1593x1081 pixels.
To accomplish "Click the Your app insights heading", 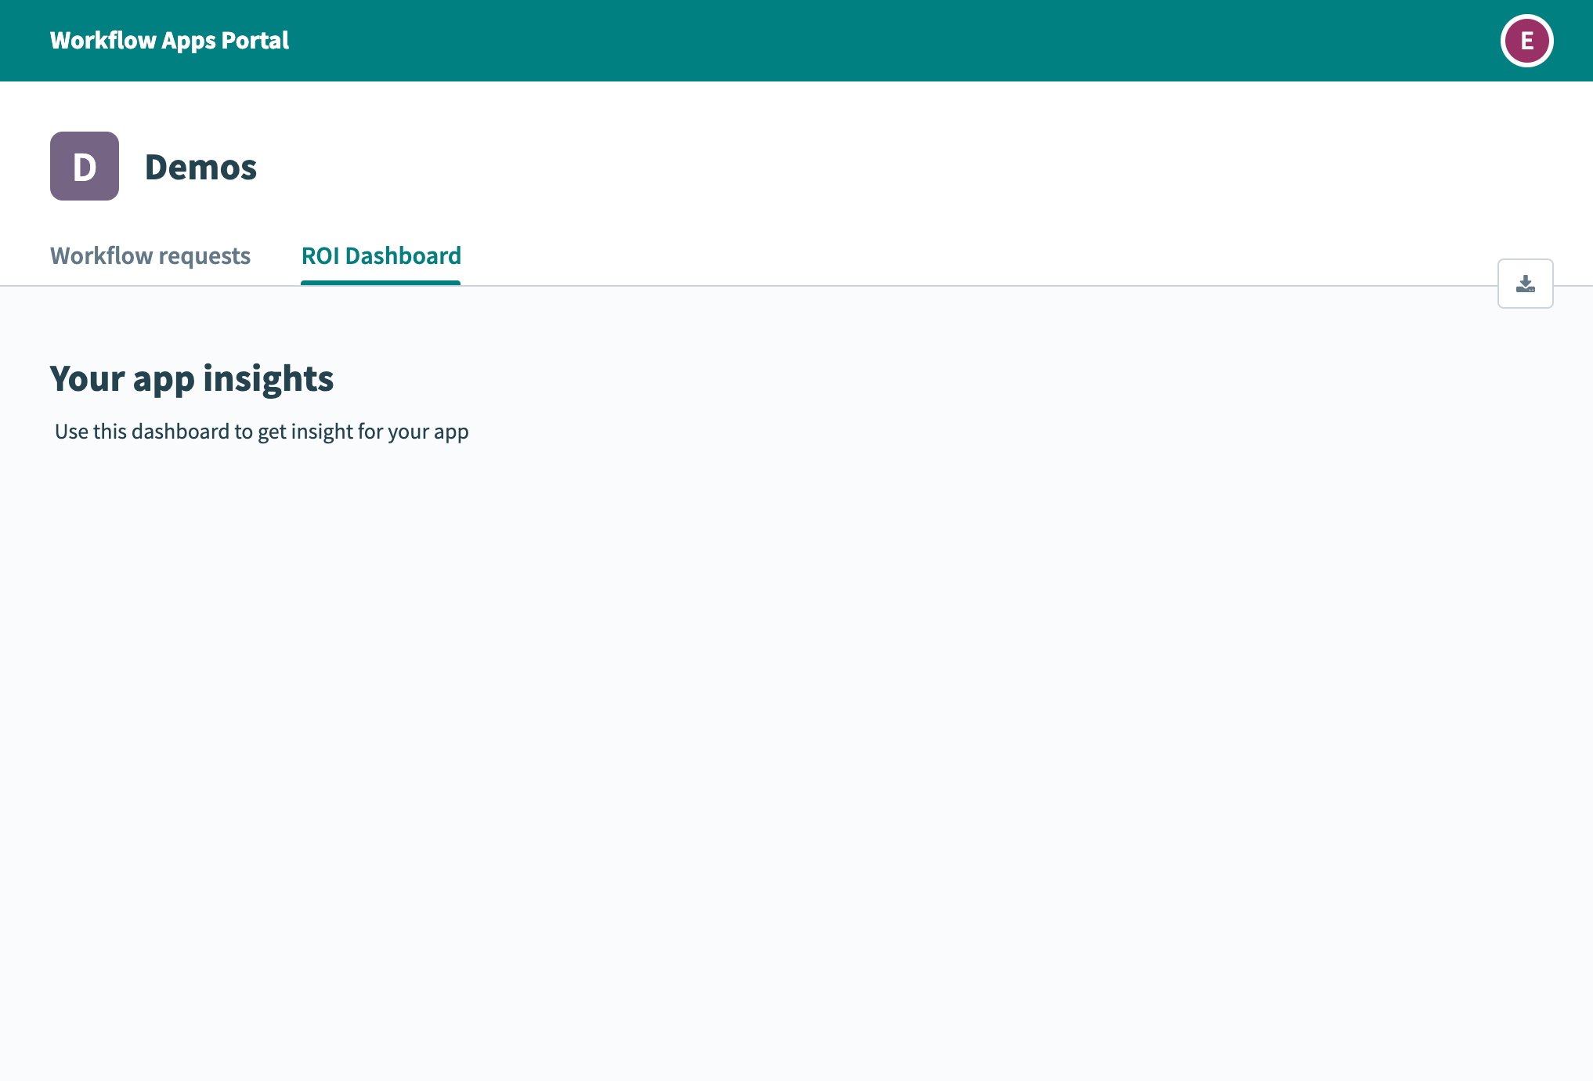I will 192,378.
